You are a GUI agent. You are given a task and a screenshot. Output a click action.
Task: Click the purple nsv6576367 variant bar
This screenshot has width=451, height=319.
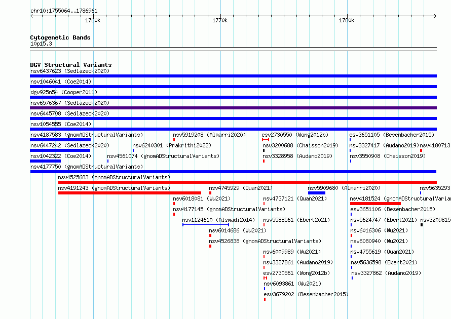pos(233,108)
